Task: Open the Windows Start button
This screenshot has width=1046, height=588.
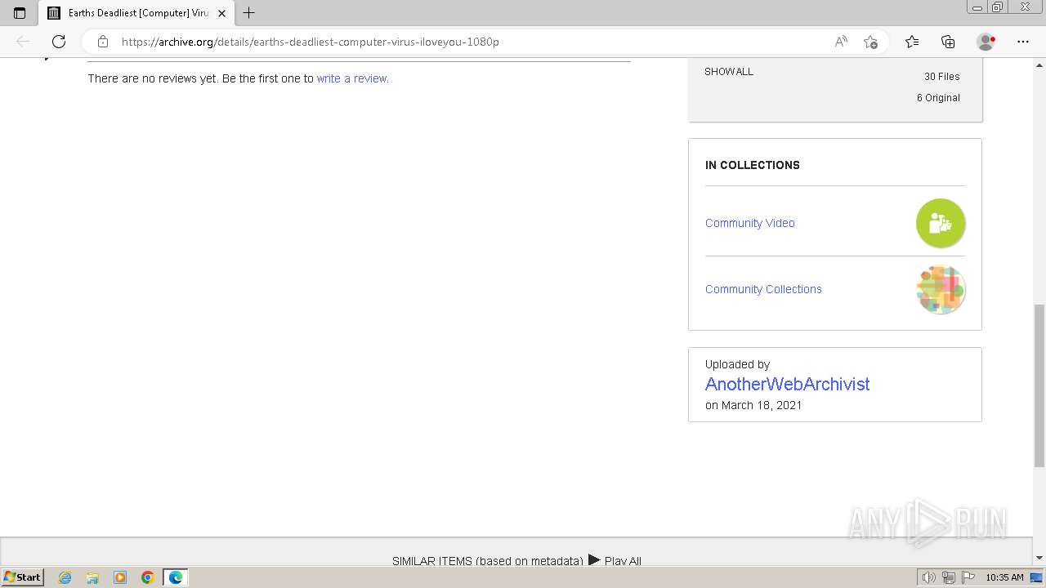Action: point(22,577)
